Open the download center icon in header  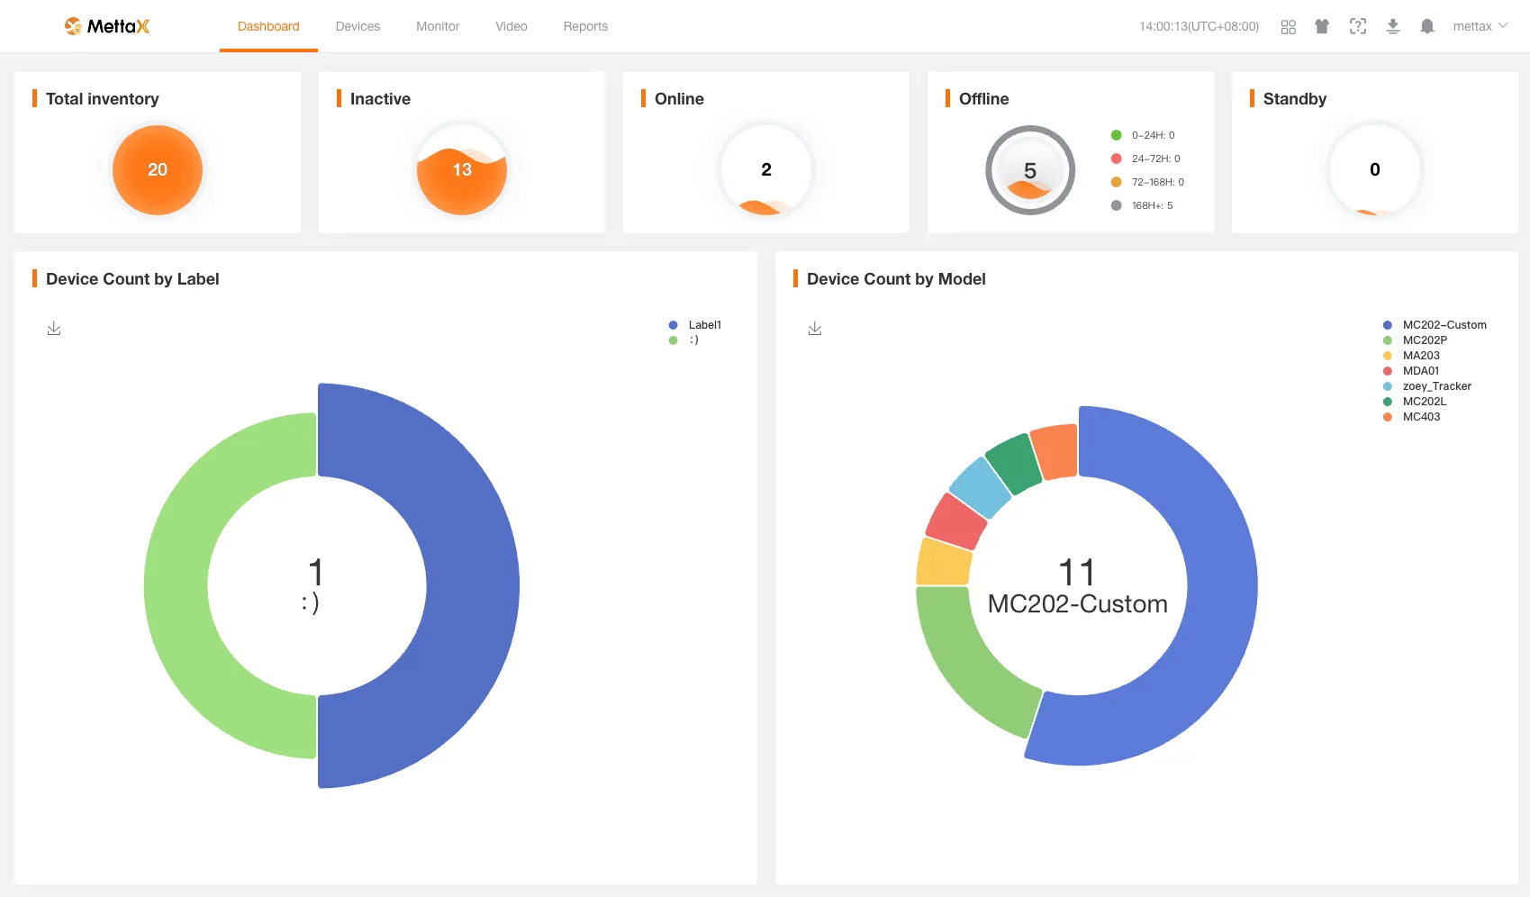click(x=1392, y=27)
